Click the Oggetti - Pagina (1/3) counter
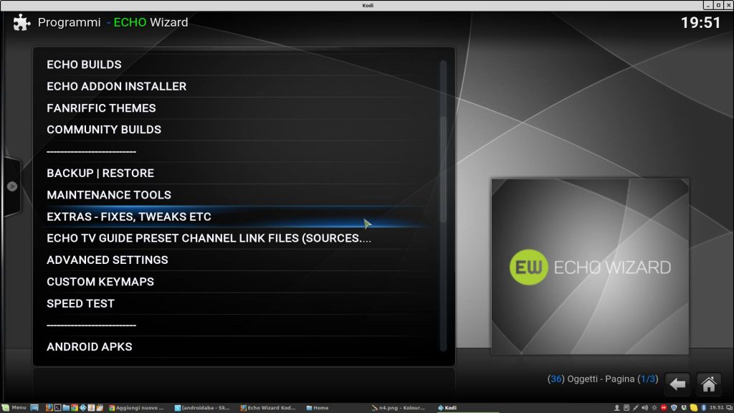734x413 pixels. [x=602, y=379]
